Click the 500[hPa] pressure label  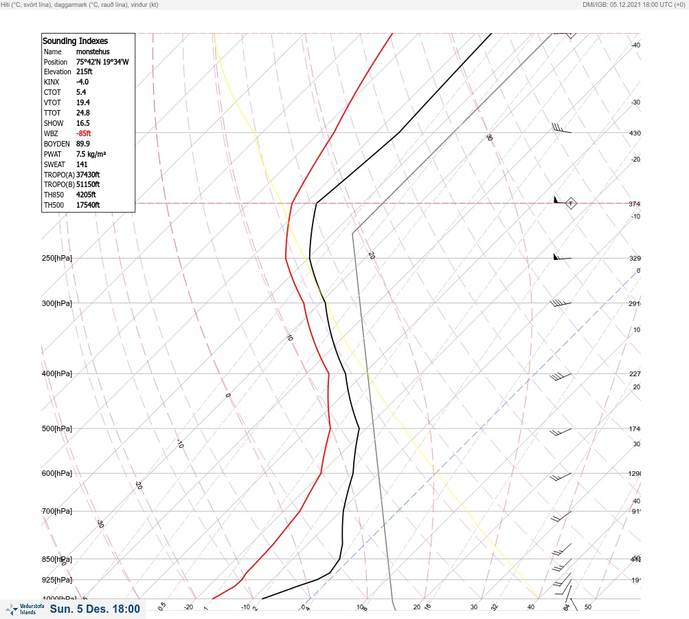pos(57,428)
